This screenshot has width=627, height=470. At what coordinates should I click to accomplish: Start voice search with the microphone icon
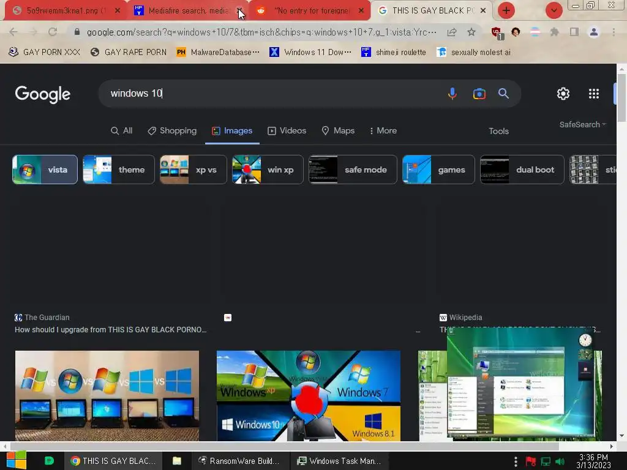click(452, 94)
